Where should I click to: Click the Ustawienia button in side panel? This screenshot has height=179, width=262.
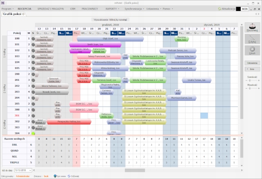252,63
